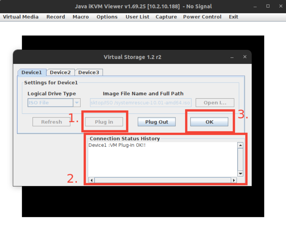
Task: Open the Capture menu
Action: pos(166,17)
